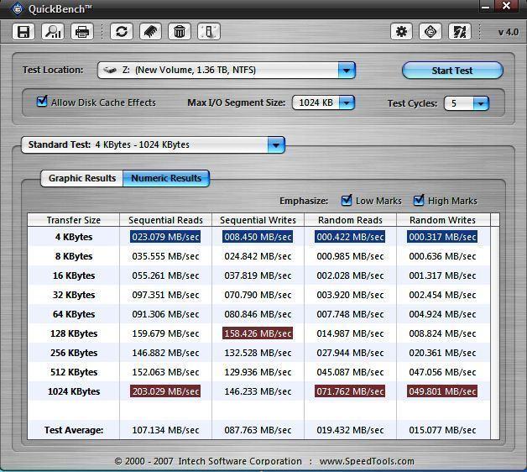Click the Sequential Reads column header
This screenshot has width=527, height=472.
tap(165, 220)
